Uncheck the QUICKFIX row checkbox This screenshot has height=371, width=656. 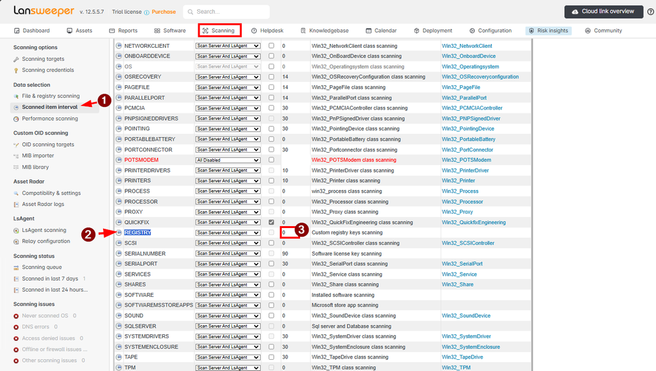[x=271, y=222]
